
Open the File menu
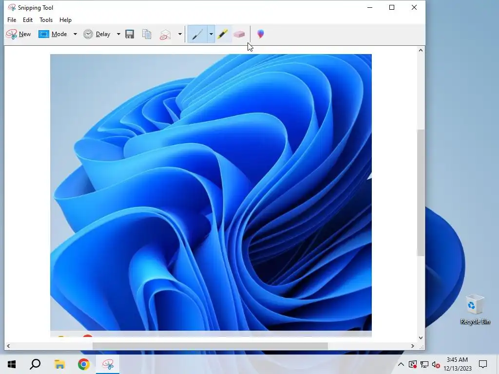12,19
